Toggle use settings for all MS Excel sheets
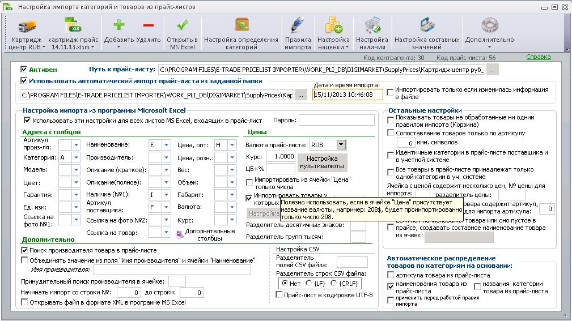The image size is (572, 321). tap(27, 120)
